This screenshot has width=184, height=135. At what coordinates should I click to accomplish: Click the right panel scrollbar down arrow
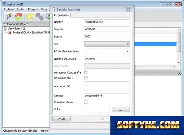coord(179,63)
